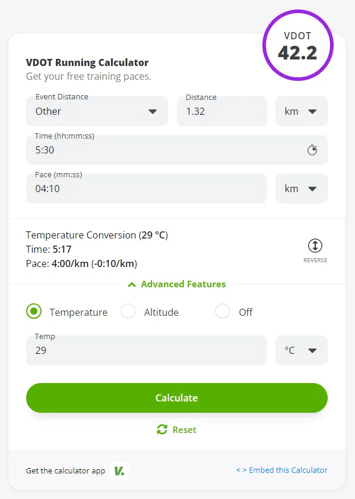Select the Altitude radio button
355x499 pixels.
click(x=128, y=311)
